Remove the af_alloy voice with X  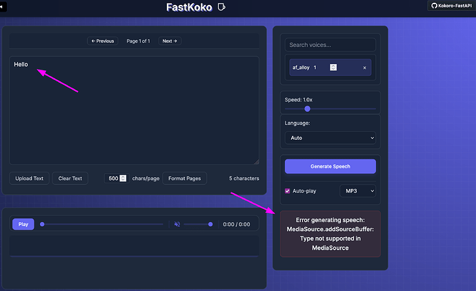tap(365, 68)
